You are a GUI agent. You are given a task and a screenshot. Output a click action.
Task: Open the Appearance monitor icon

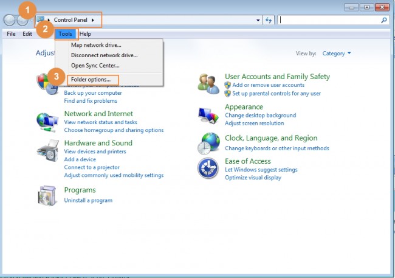(208, 116)
